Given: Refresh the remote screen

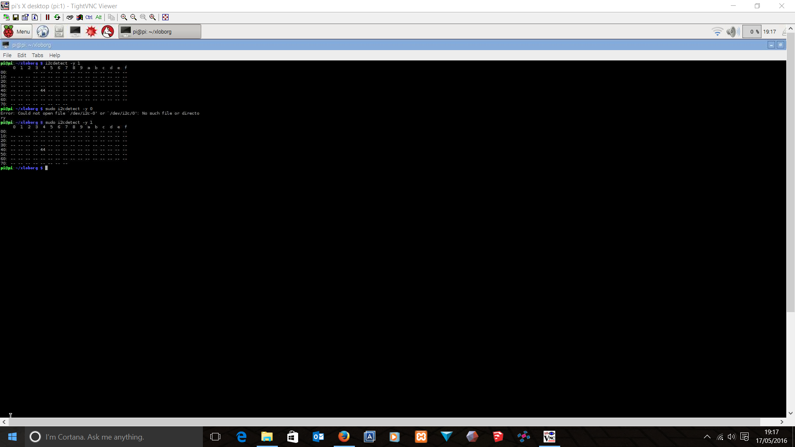Looking at the screenshot, I should coord(57,17).
